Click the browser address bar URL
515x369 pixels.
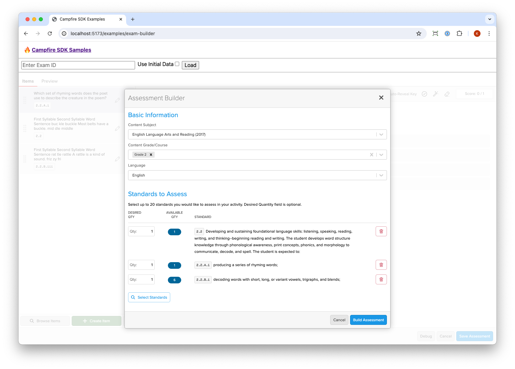113,34
